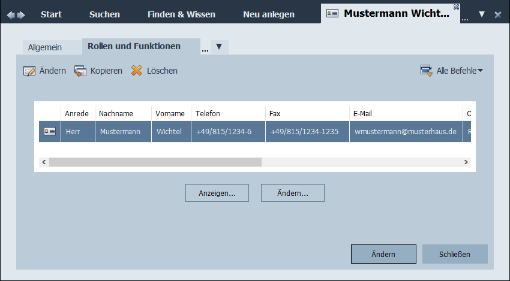510x281 pixels.
Task: Navigate forward with right arrow icon
Action: [22, 14]
